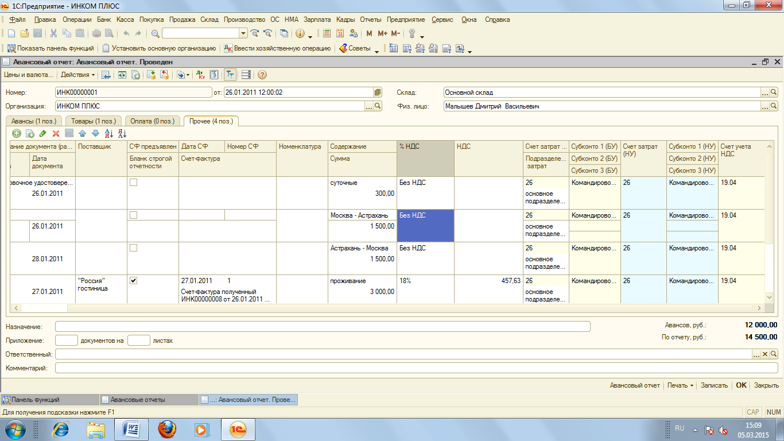Open the calendar icon in the main toolbar
Image resolution: width=784 pixels, height=441 pixels.
pos(340,33)
